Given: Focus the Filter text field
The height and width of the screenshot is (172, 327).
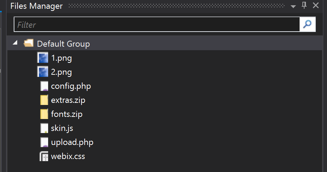Looking at the screenshot, I should [157, 24].
